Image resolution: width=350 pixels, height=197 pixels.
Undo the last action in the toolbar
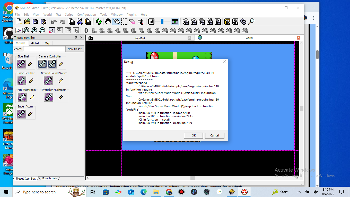click(54, 22)
